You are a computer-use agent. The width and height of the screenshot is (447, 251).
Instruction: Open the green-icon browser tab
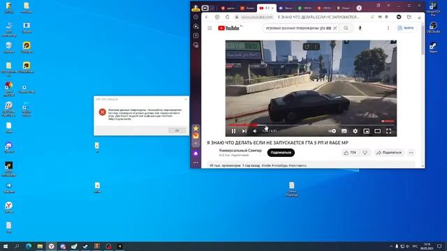pyautogui.click(x=305, y=8)
